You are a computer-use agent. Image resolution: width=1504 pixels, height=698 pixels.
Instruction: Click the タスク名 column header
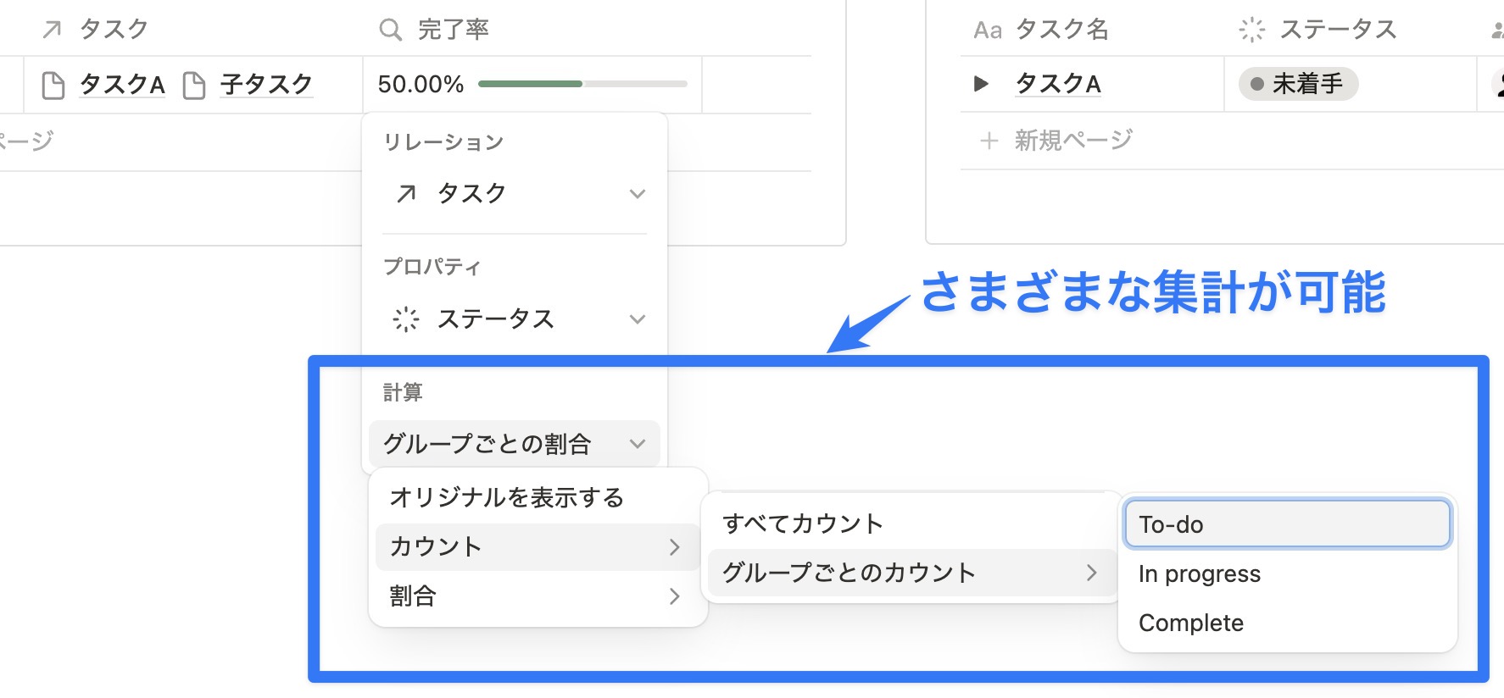click(1061, 30)
